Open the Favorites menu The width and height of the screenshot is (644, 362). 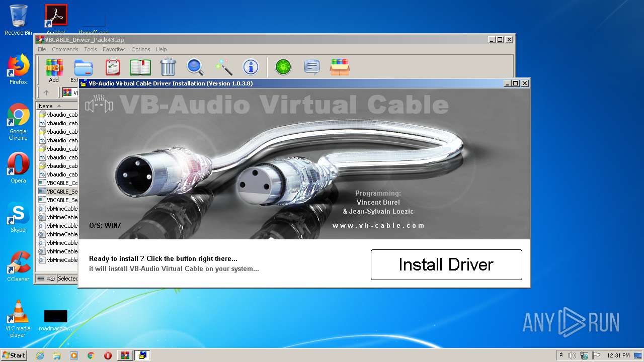tap(114, 49)
